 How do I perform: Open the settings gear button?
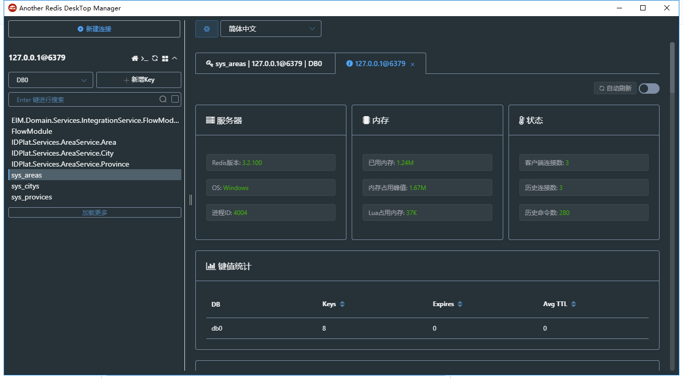click(x=207, y=29)
